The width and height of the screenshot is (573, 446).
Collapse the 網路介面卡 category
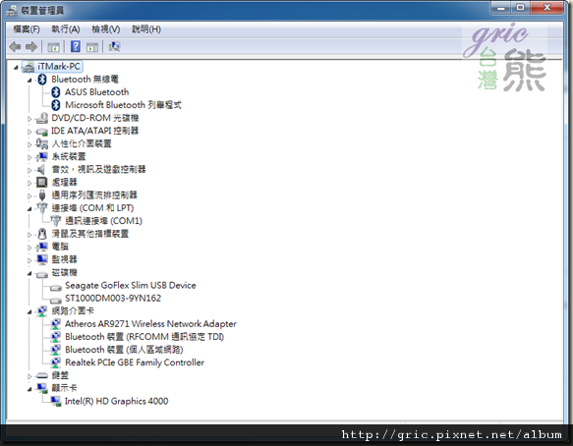point(29,312)
